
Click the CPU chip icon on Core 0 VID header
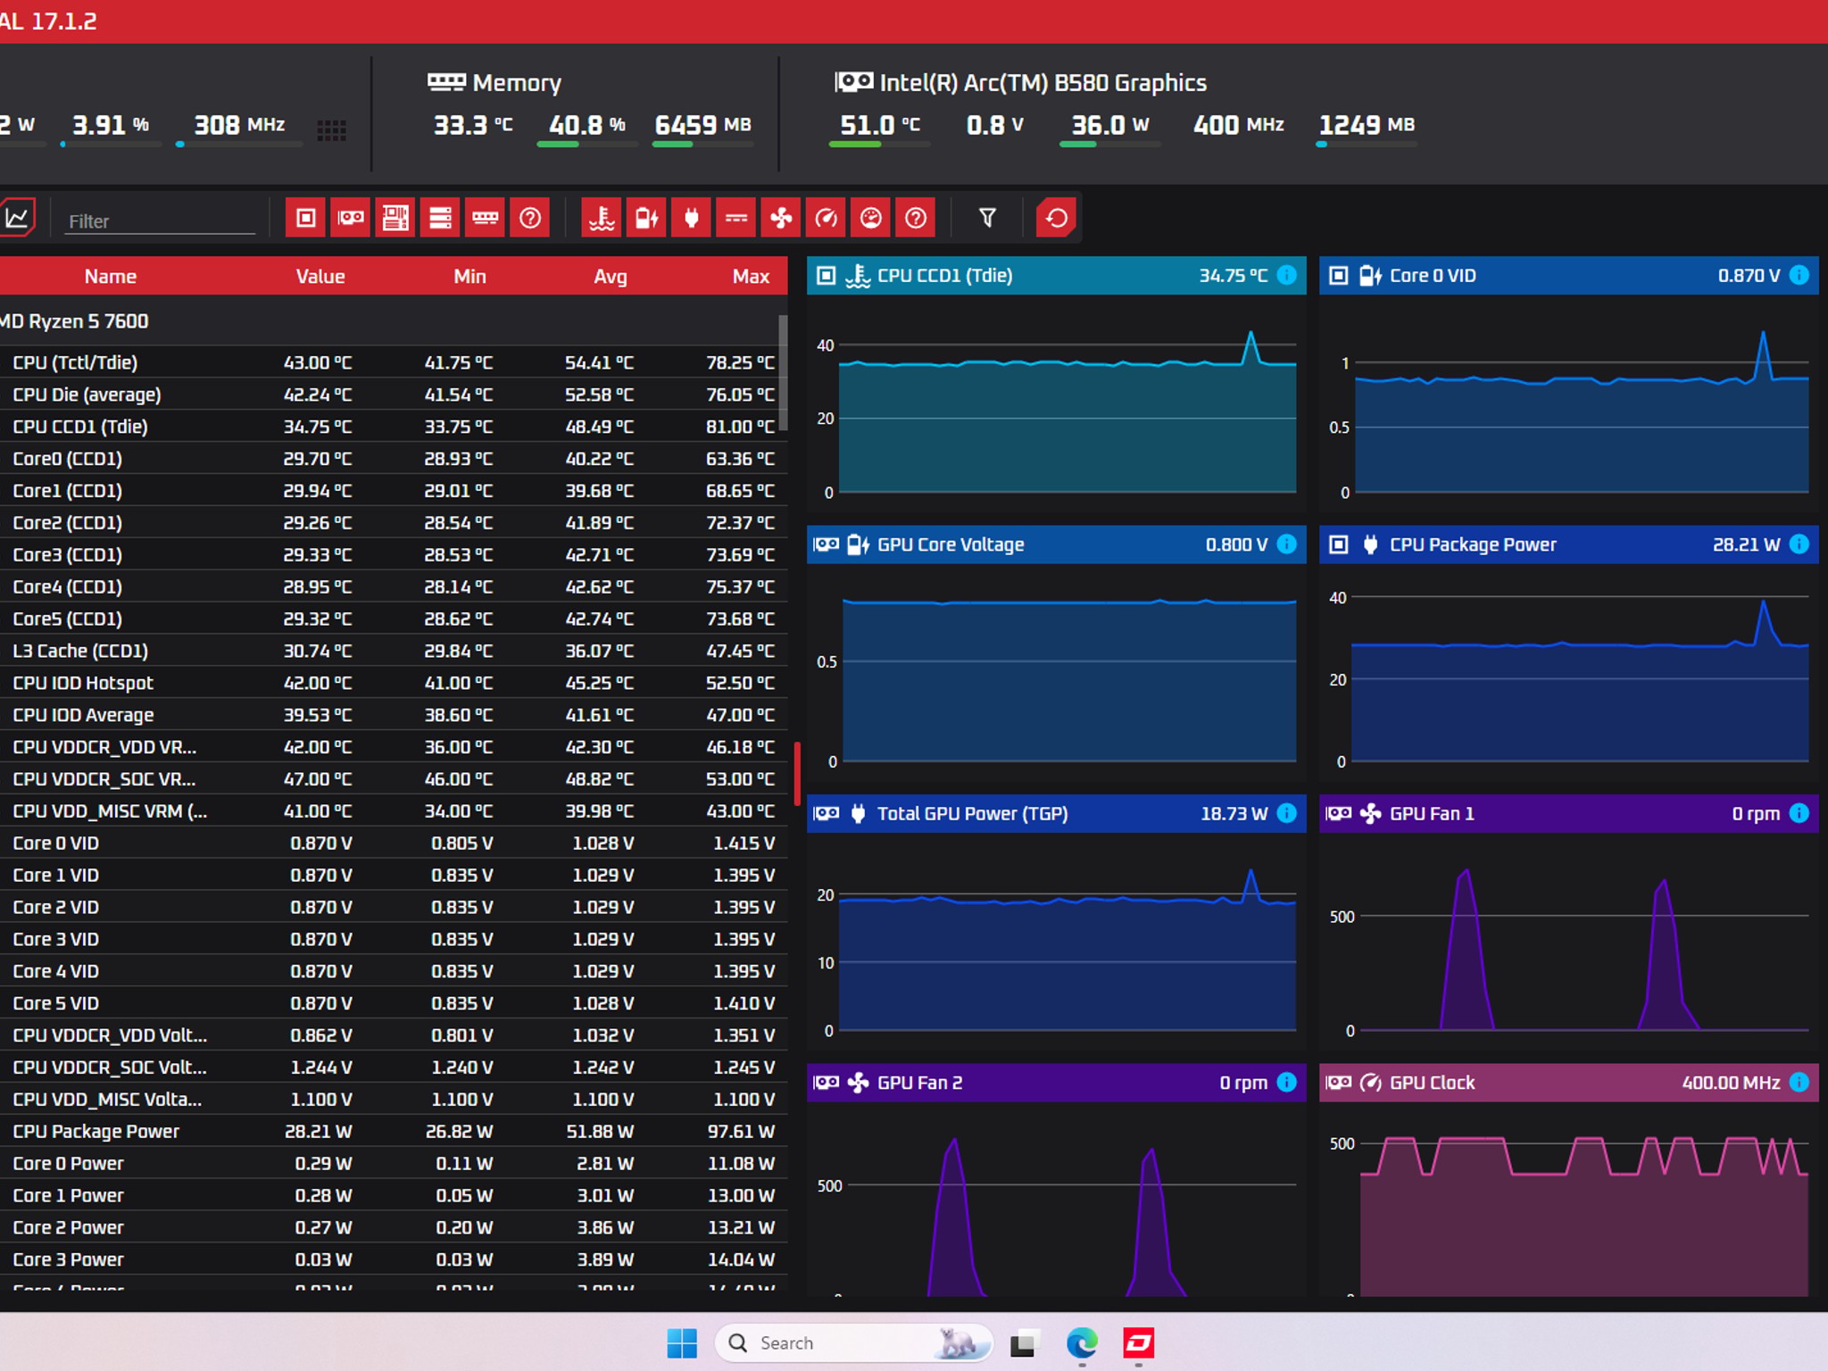pos(1339,276)
